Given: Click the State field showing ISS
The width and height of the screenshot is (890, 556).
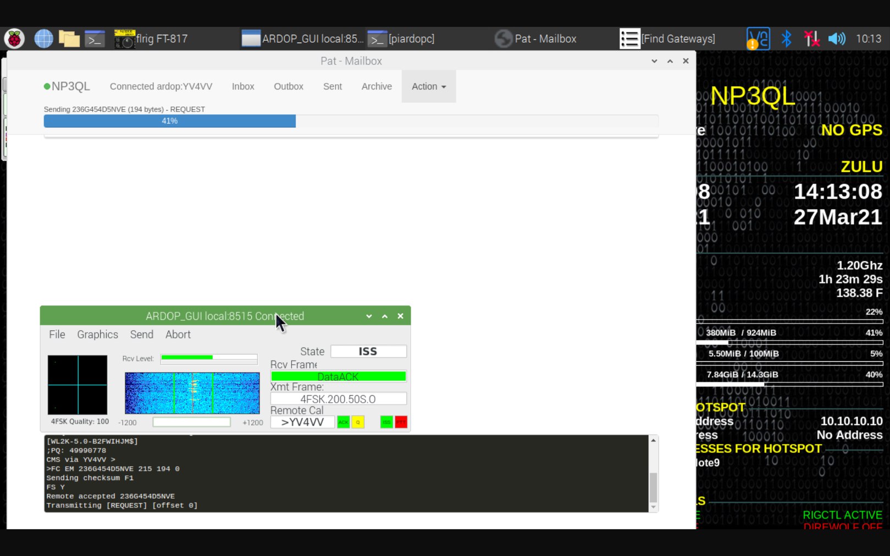Looking at the screenshot, I should (x=368, y=351).
